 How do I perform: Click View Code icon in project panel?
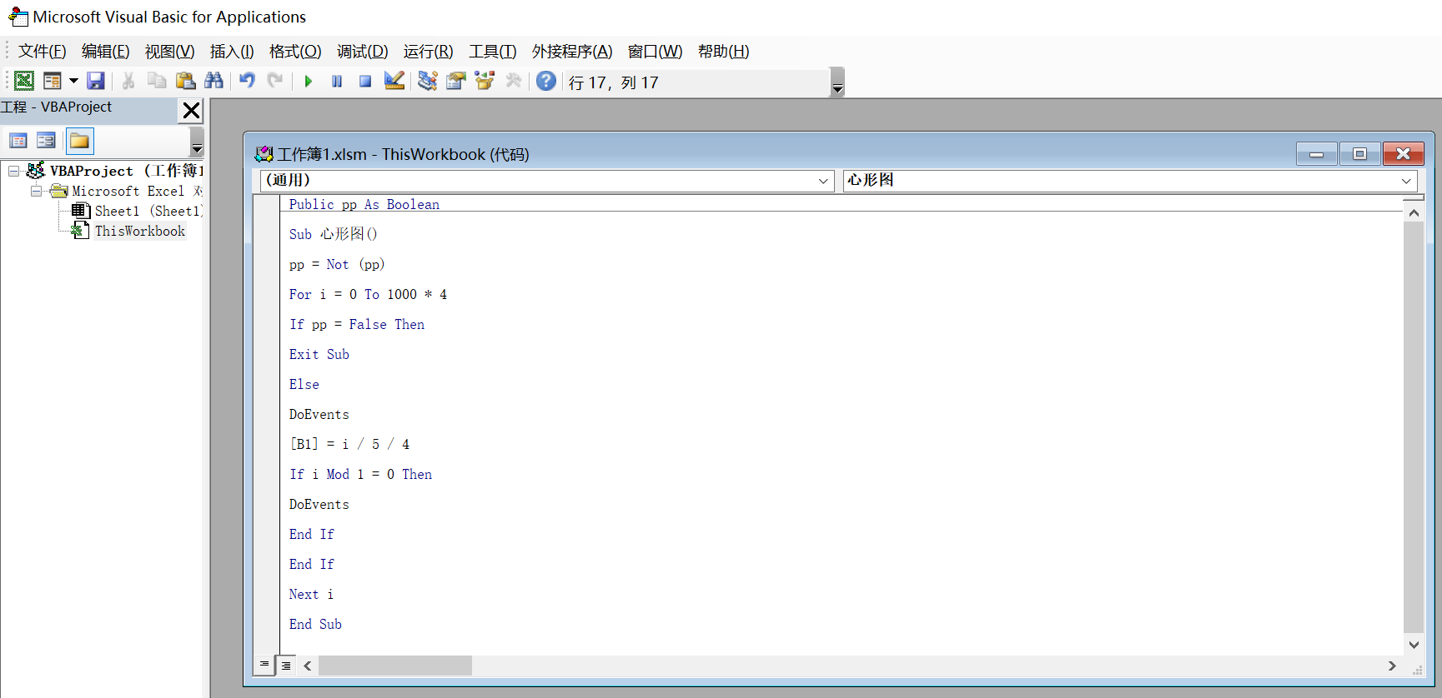[x=18, y=141]
